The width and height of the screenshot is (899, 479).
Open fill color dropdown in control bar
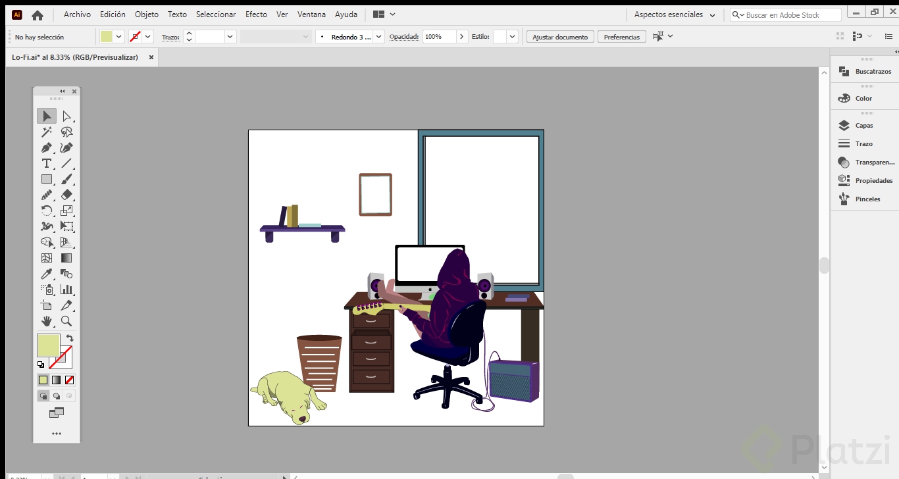(119, 37)
